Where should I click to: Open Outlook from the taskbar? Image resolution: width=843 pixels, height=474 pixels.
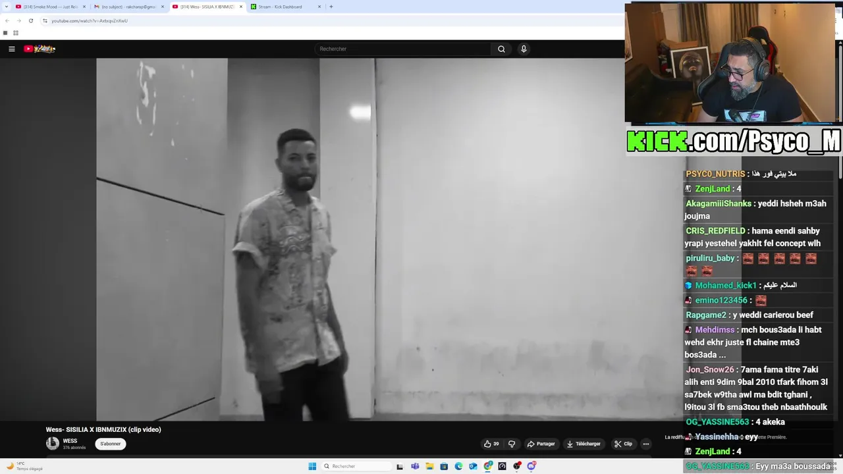473,466
